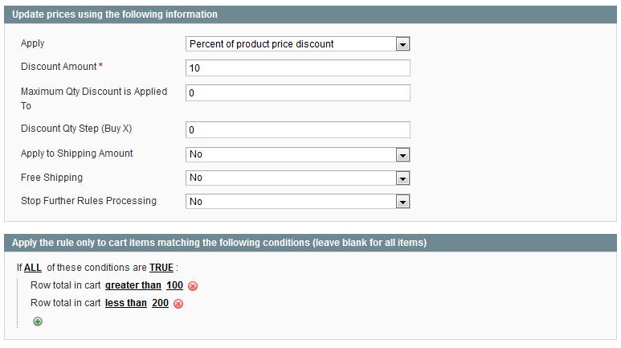This screenshot has height=348, width=621.
Task: Edit the row total value 200
Action: click(161, 303)
